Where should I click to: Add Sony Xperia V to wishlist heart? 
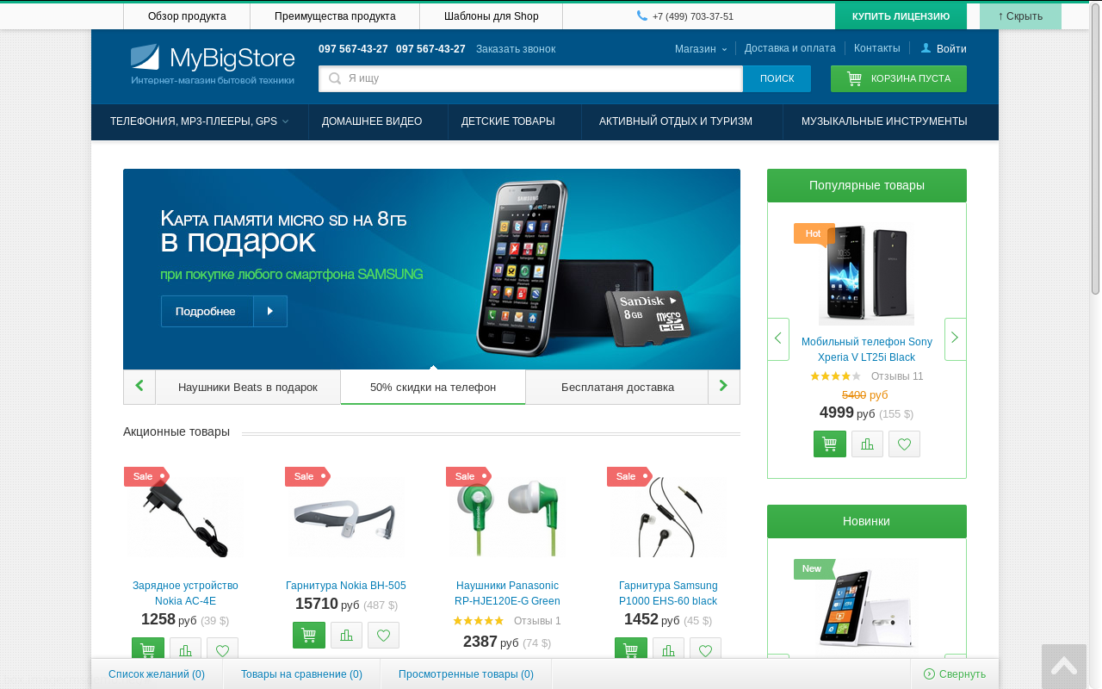[x=904, y=444]
